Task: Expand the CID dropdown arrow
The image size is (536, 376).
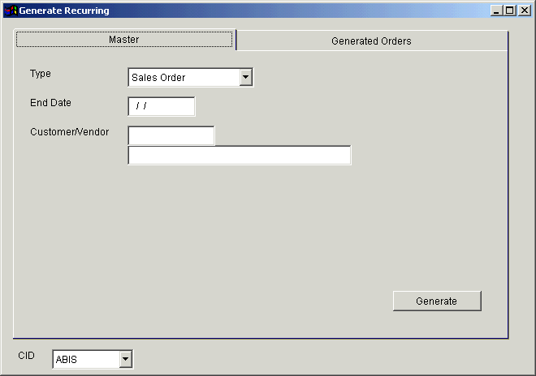Action: 125,359
